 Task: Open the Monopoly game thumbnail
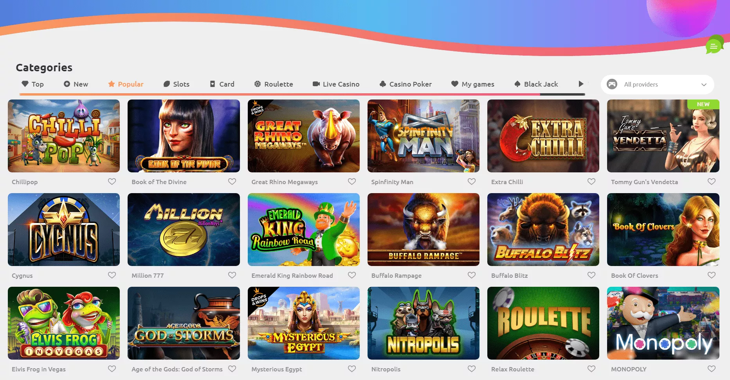coord(663,323)
